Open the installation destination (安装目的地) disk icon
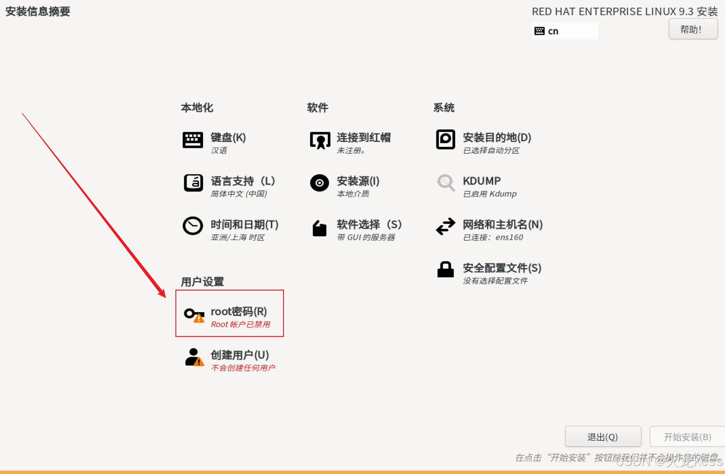The width and height of the screenshot is (725, 474). pos(446,139)
